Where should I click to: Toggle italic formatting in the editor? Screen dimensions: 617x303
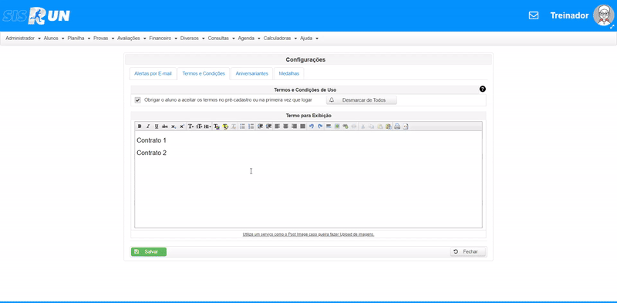point(148,126)
